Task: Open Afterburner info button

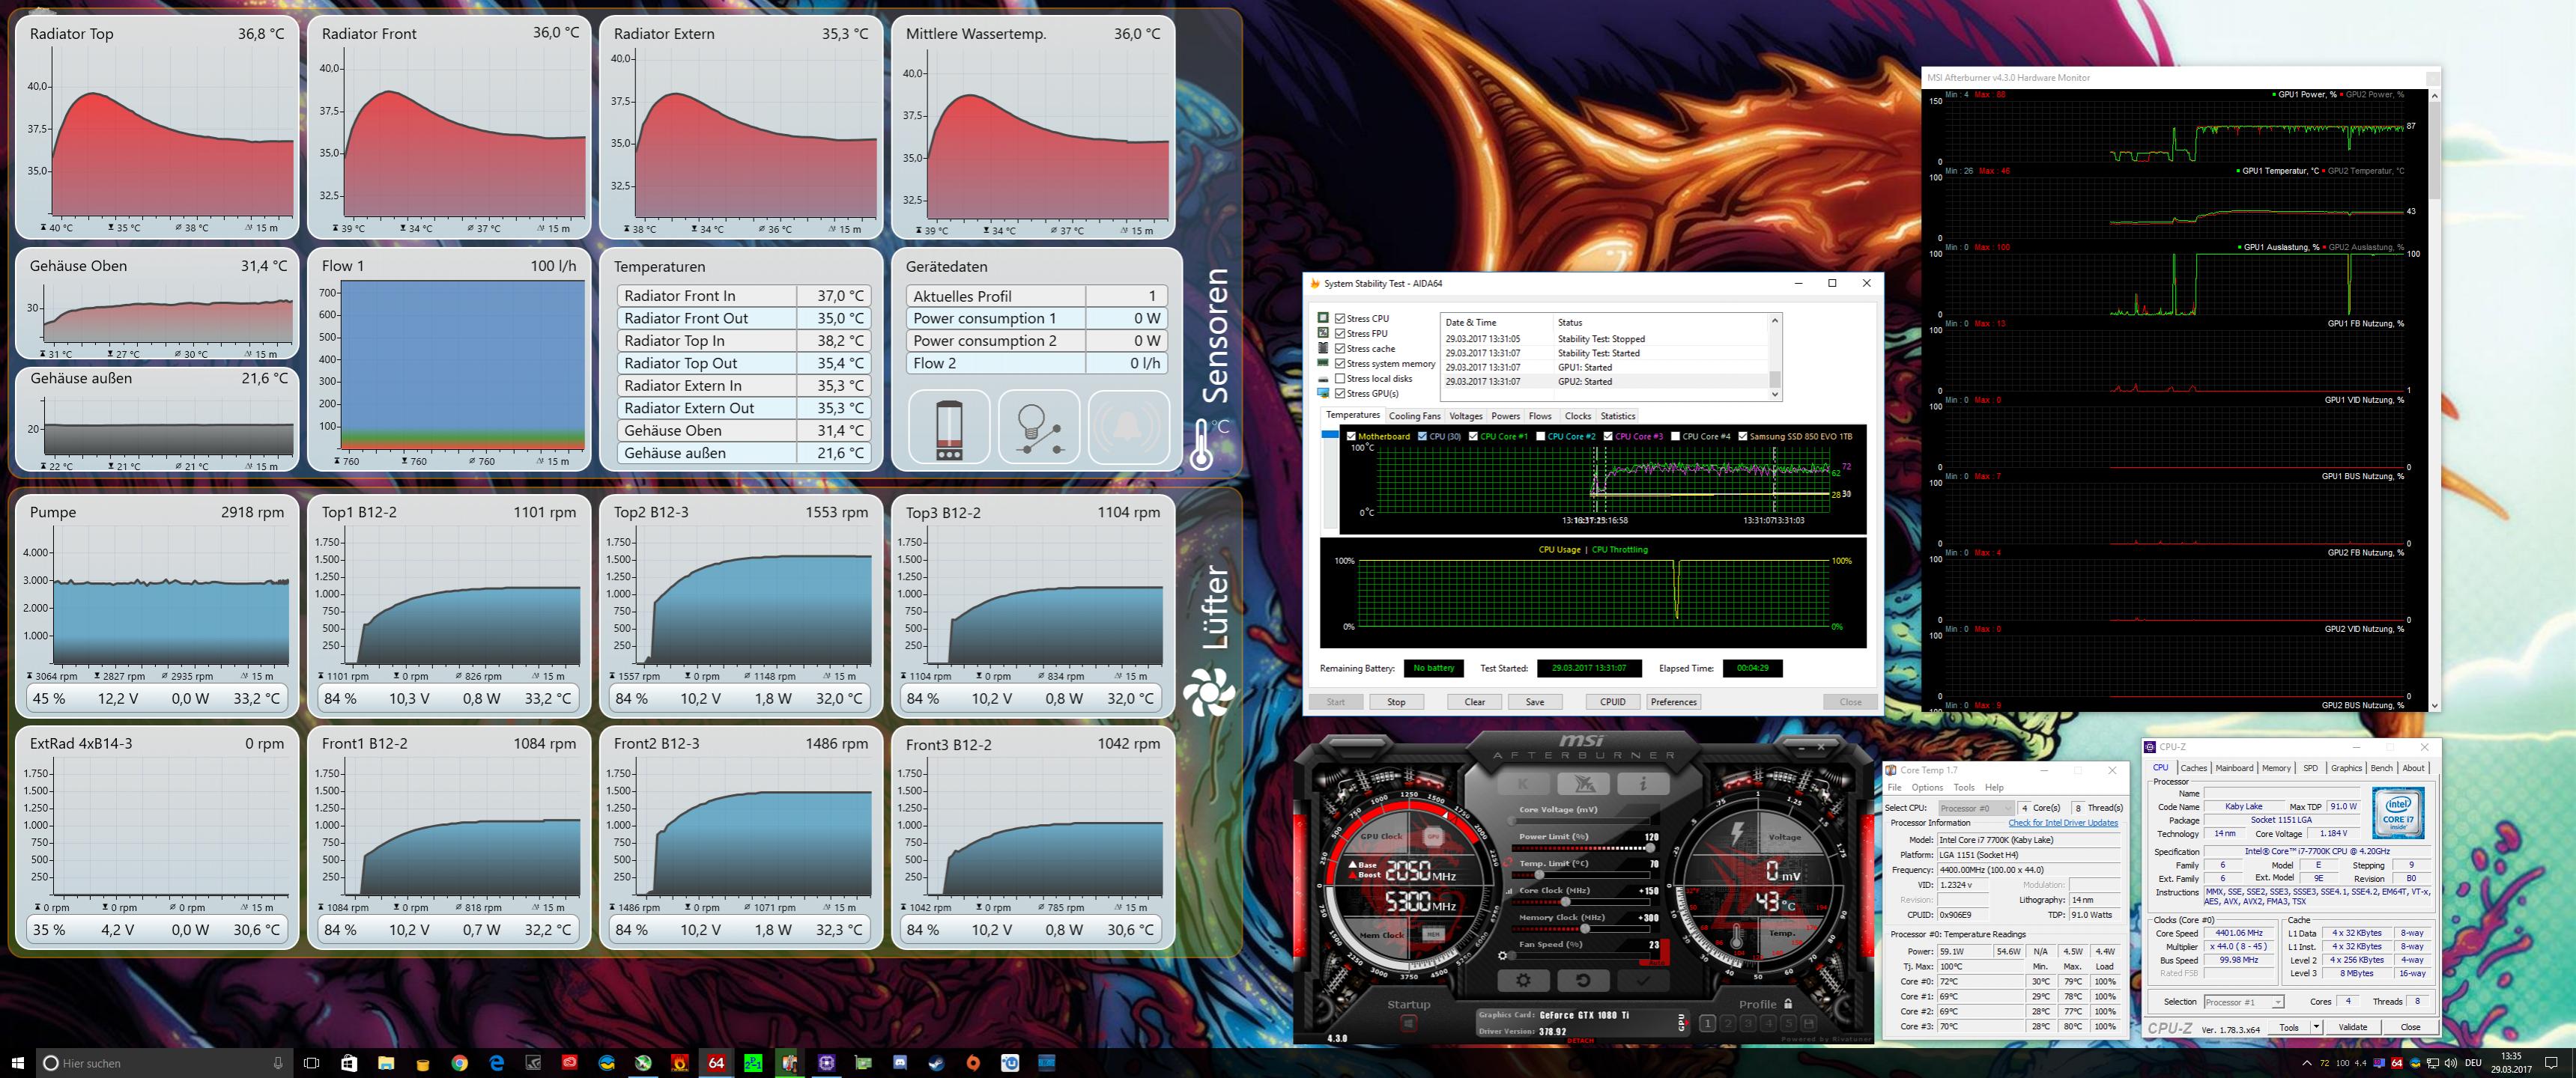Action: point(1642,783)
